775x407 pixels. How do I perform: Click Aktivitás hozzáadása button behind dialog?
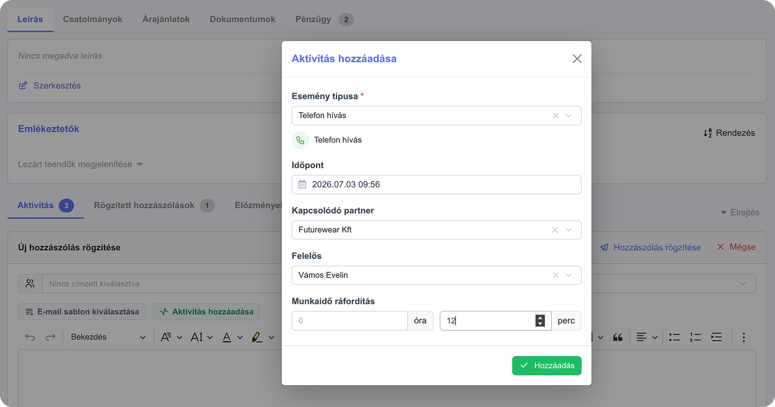[207, 311]
